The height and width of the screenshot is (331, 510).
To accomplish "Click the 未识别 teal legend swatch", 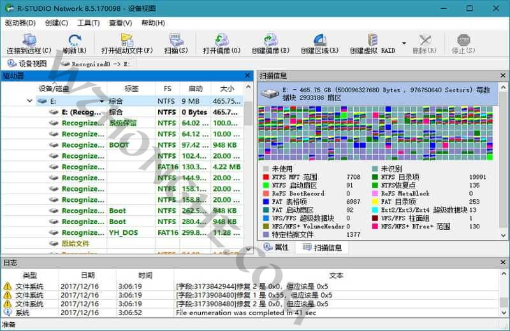I will click(375, 169).
